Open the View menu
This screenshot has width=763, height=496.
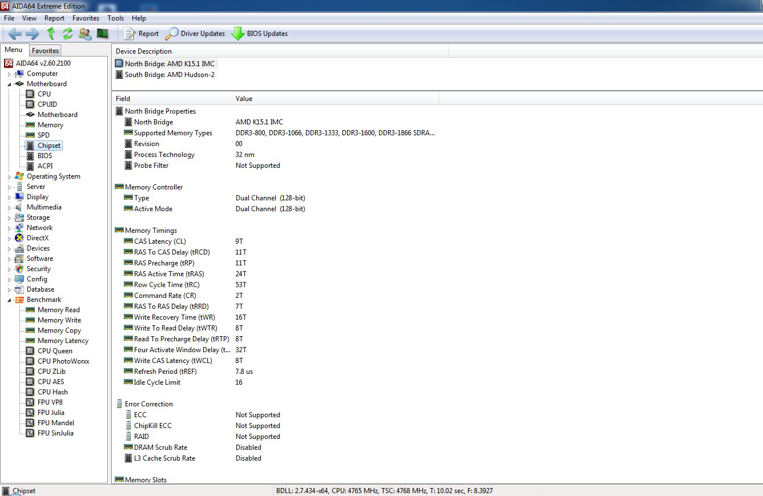(x=29, y=18)
